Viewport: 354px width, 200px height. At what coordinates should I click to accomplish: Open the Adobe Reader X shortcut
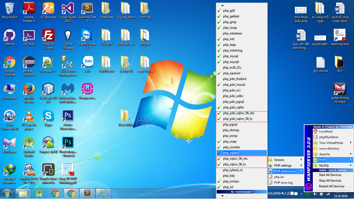(x=29, y=12)
